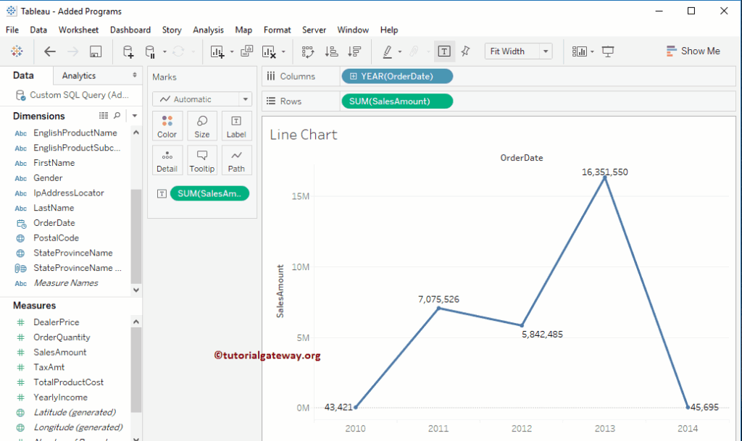742x441 pixels.
Task: Click the Dimensions list scroll down arrow
Action: click(x=136, y=290)
